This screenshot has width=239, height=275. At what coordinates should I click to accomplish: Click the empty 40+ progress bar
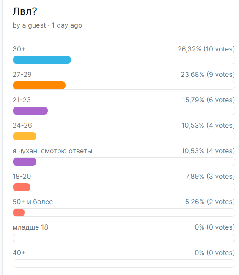pos(124,264)
